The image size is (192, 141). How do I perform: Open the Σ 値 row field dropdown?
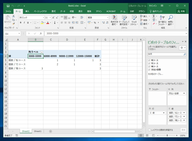pyautogui.click(x=164, y=113)
